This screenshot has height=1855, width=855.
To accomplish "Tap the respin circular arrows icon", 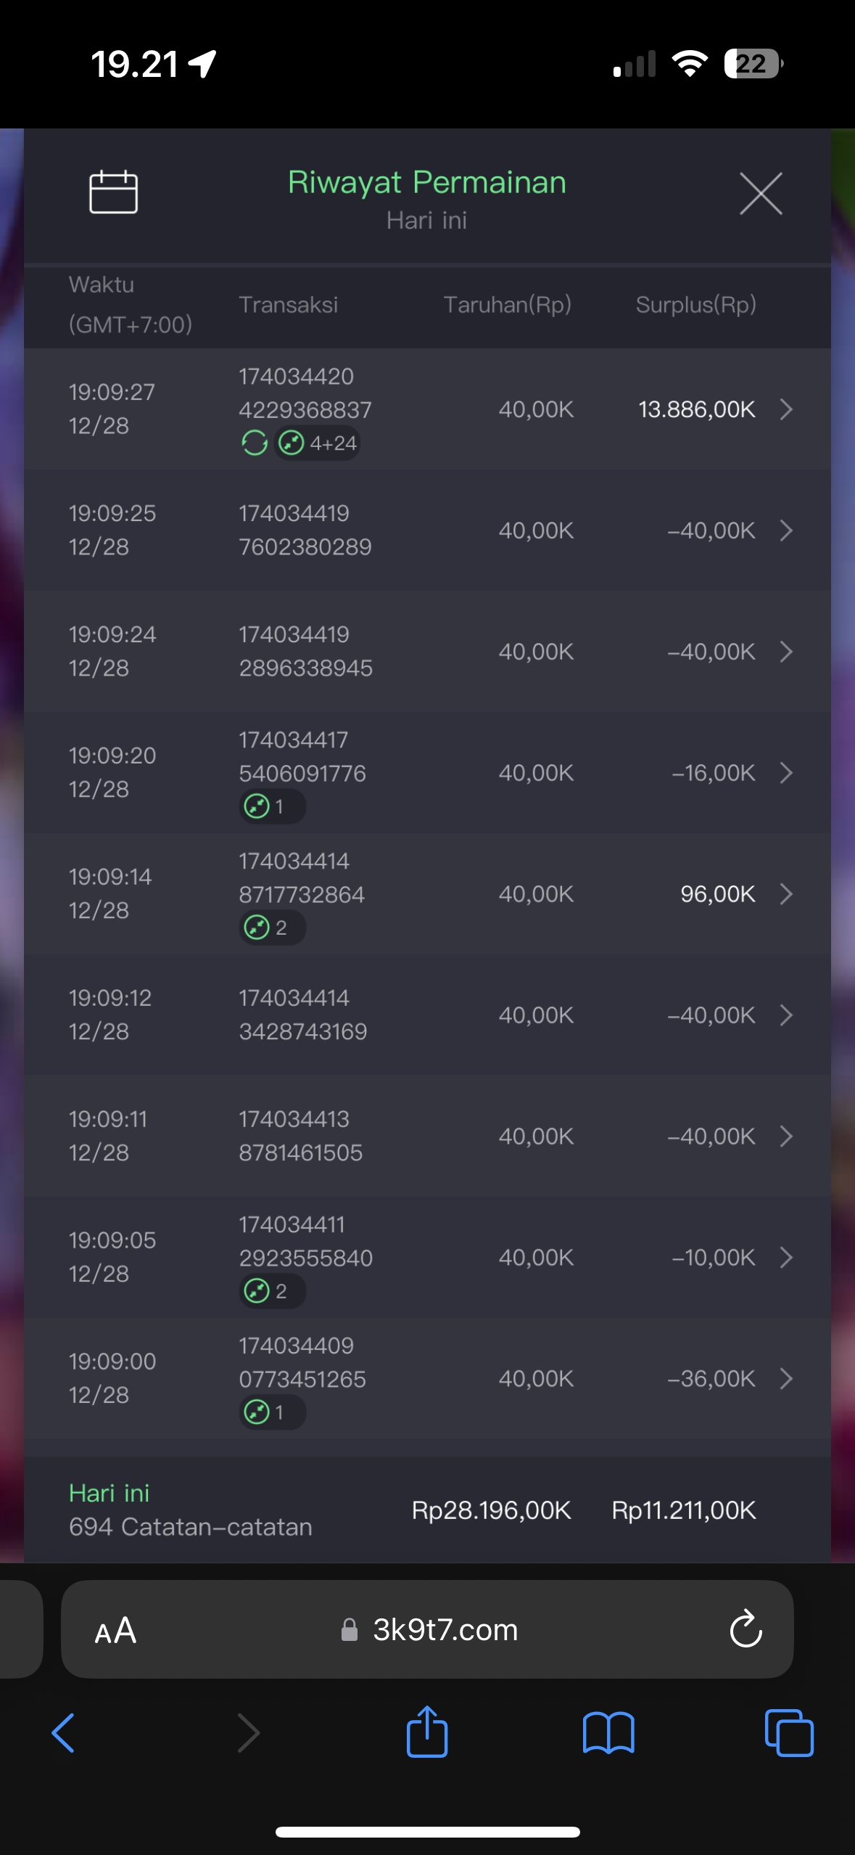I will click(x=255, y=443).
